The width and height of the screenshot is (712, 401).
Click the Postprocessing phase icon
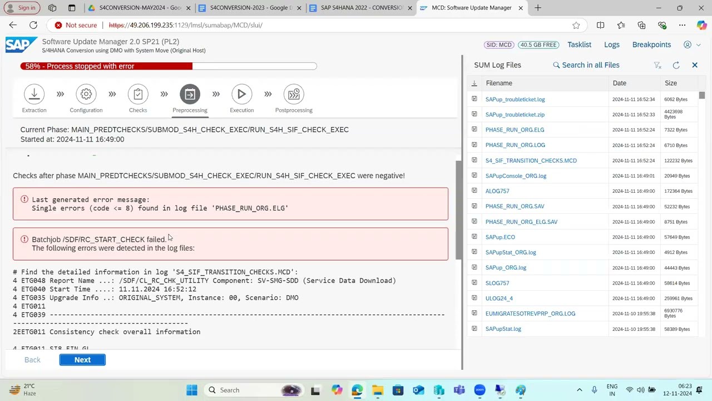coord(294,94)
